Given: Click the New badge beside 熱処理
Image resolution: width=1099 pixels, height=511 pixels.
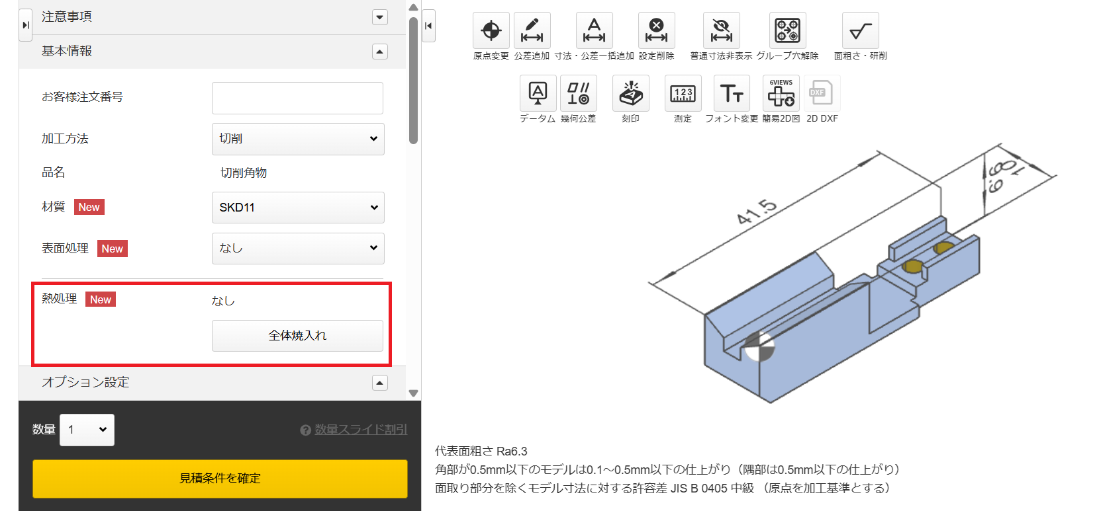Looking at the screenshot, I should pyautogui.click(x=101, y=299).
